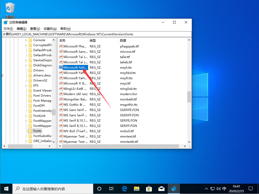Viewport: 259px width, 194px height.
Task: Toggle the 中 input method indicator
Action: pos(224,188)
